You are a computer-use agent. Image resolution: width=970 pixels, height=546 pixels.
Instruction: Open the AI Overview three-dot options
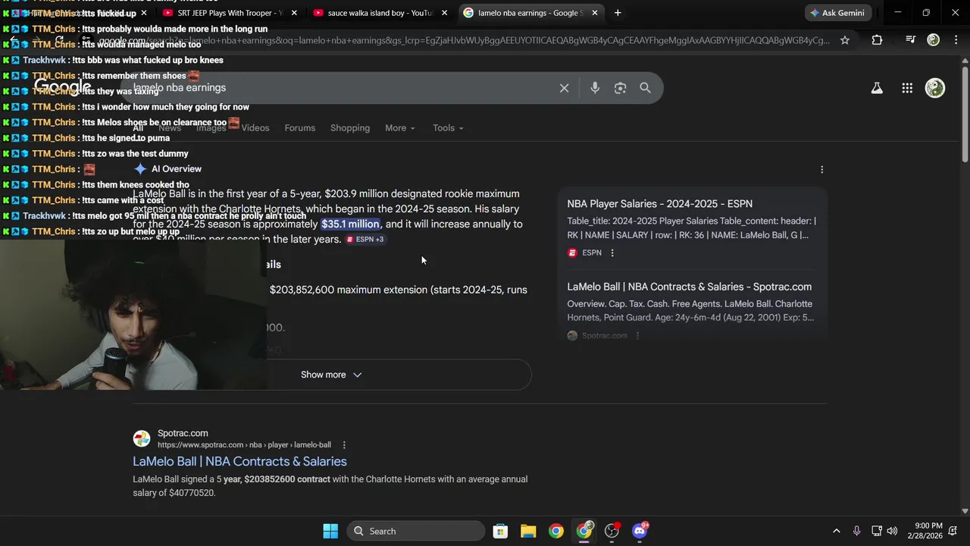821,170
